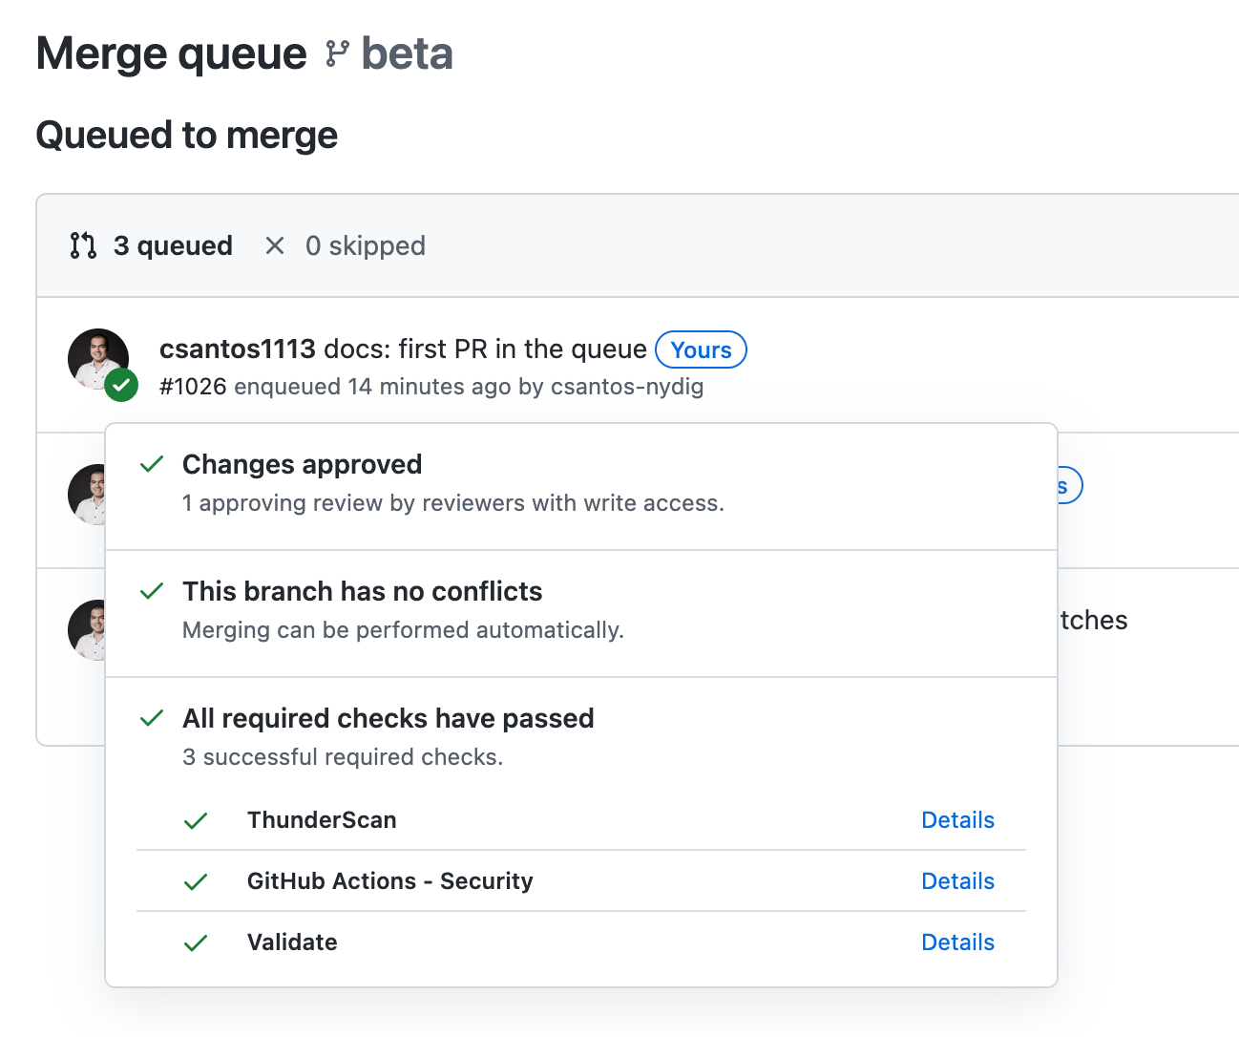Open Details for GitHub Actions - Security

click(957, 880)
